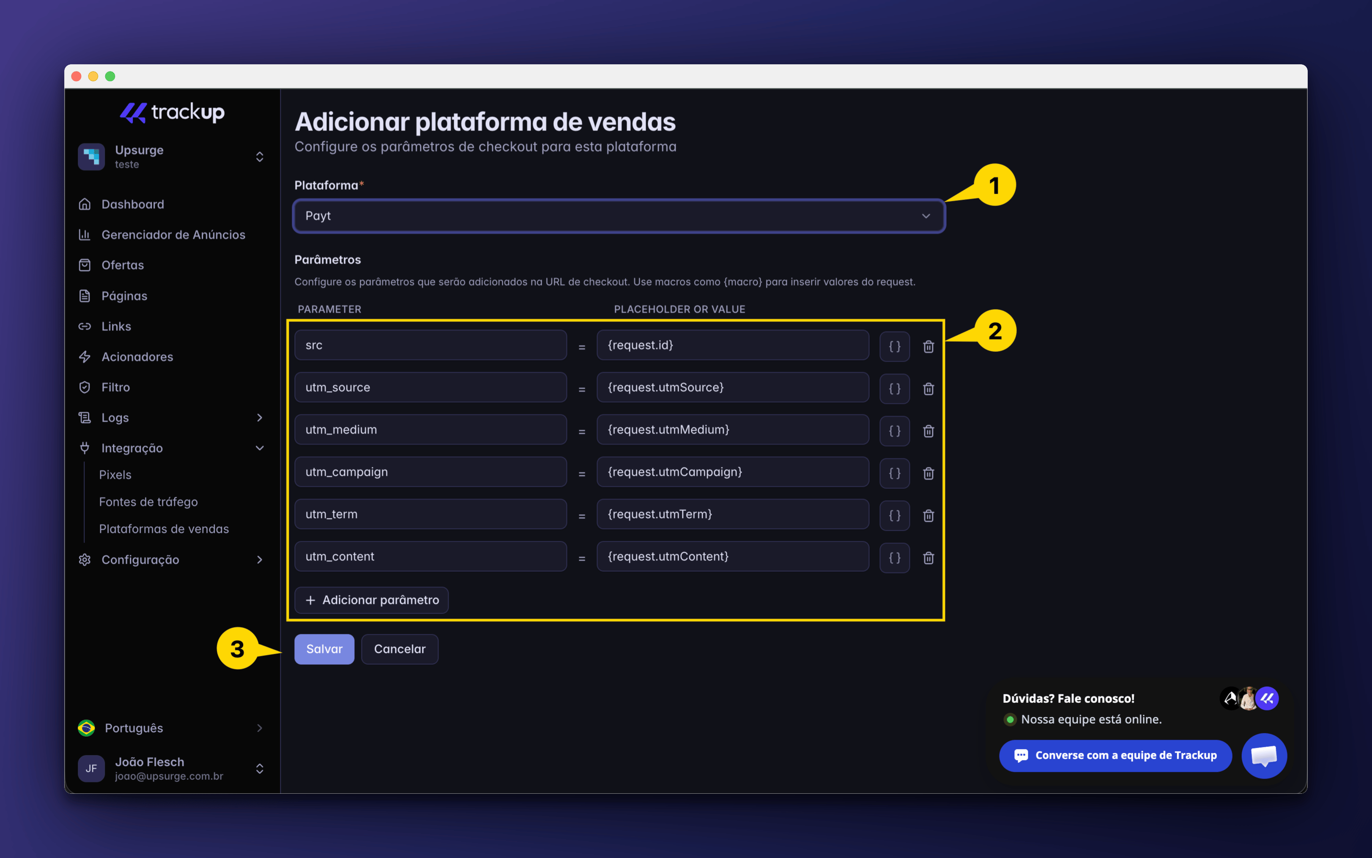Click the Logs scroll icon
The image size is (1372, 858).
point(85,418)
